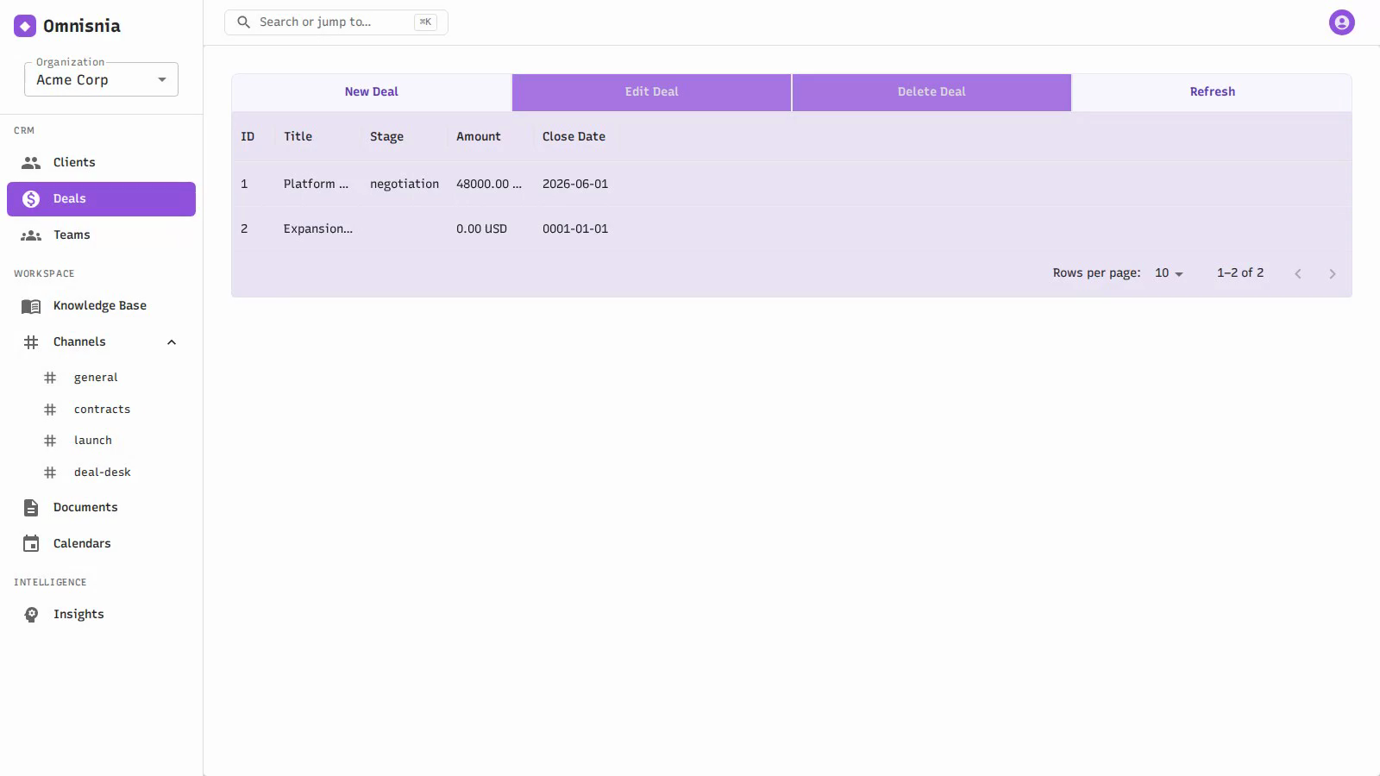Click the Documents file icon
This screenshot has height=776, width=1380.
pyautogui.click(x=31, y=508)
